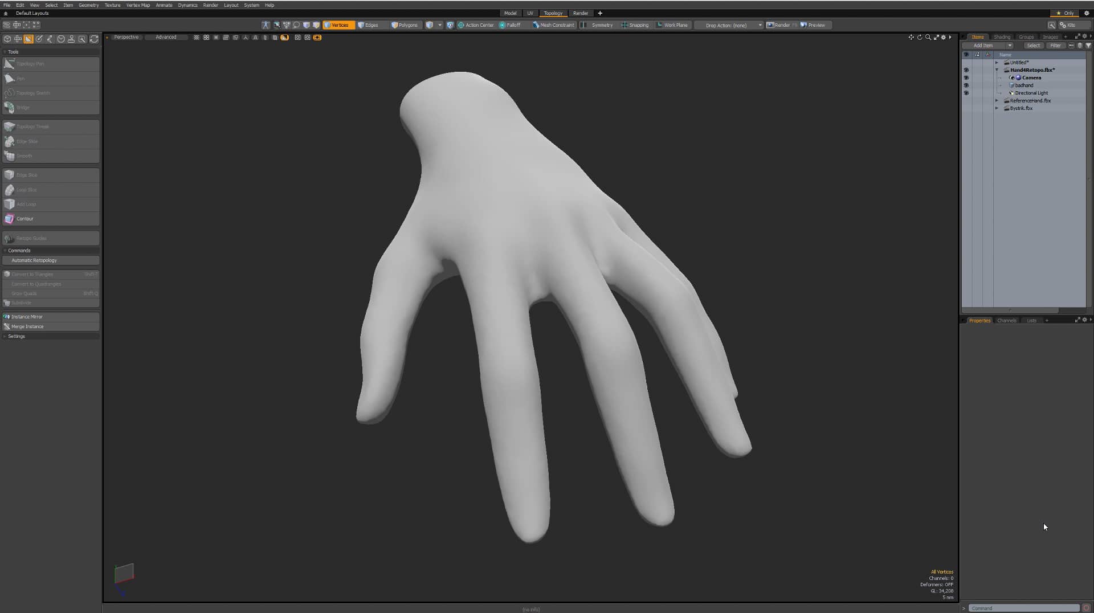Image resolution: width=1094 pixels, height=613 pixels.
Task: Click the Perspective viewport label
Action: click(125, 37)
